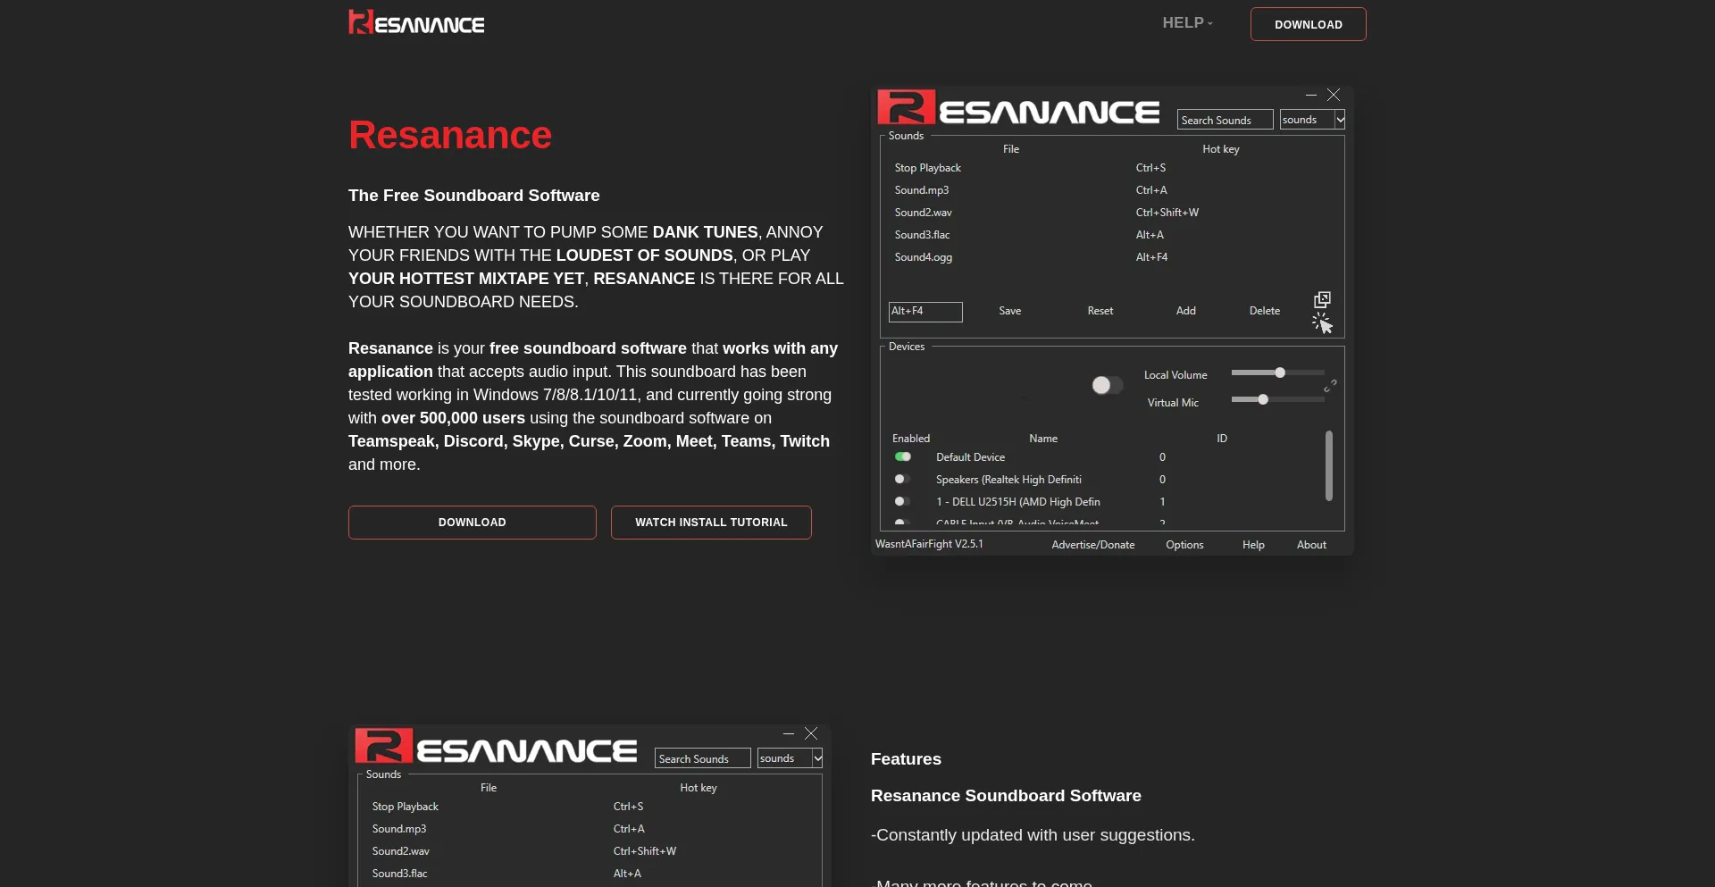
Task: Click the File column header in the upper app screenshot
Action: (1010, 149)
